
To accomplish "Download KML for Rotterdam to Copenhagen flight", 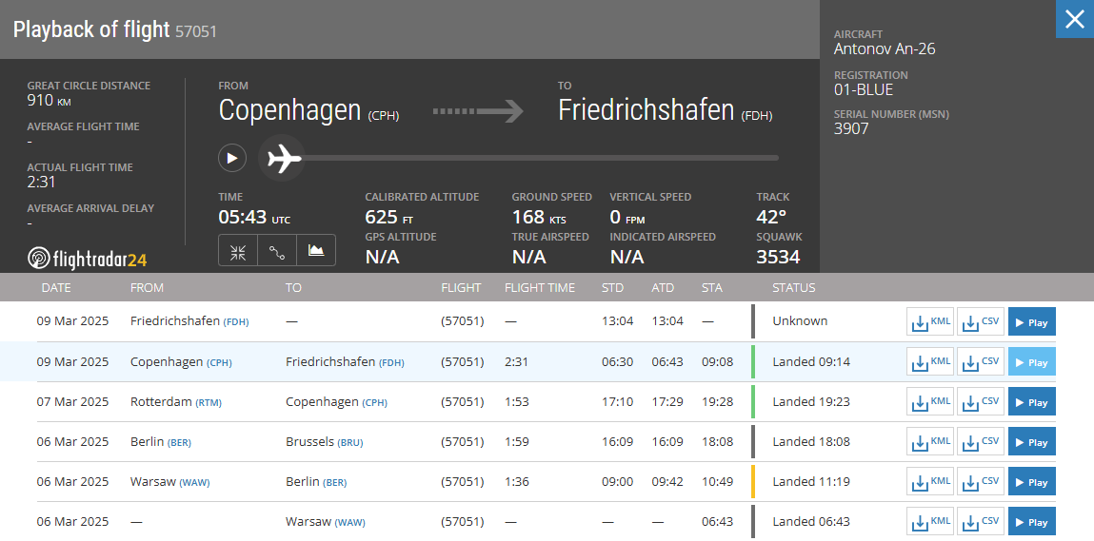I will (x=930, y=401).
